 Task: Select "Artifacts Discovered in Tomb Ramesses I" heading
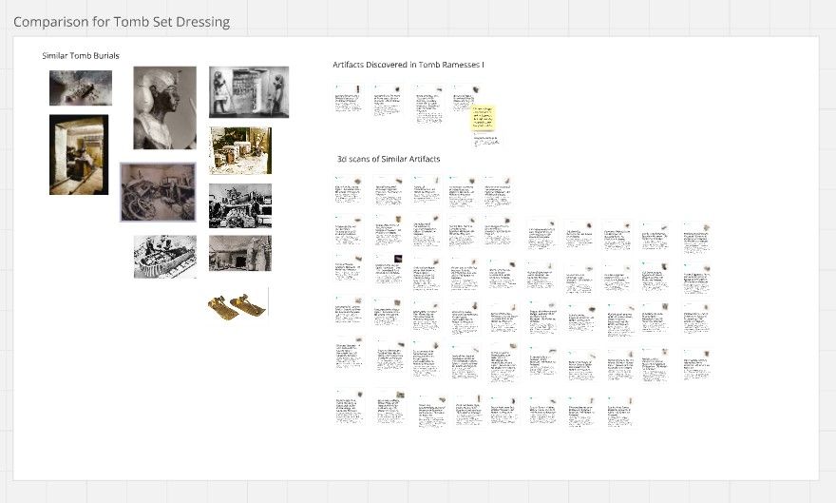pos(408,65)
